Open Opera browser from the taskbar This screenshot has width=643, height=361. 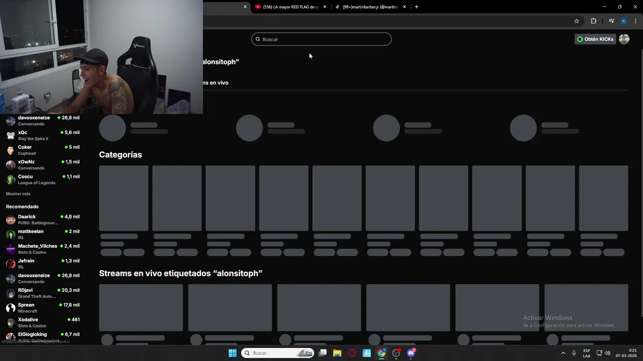tap(352, 353)
